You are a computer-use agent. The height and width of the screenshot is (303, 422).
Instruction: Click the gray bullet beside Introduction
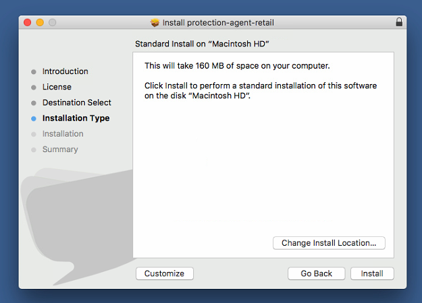coord(34,71)
